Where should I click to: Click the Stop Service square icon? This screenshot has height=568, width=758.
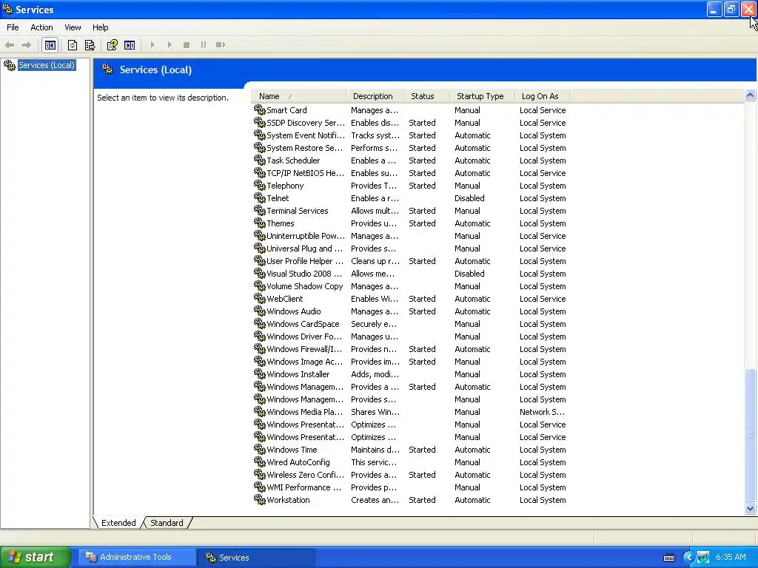click(x=186, y=45)
